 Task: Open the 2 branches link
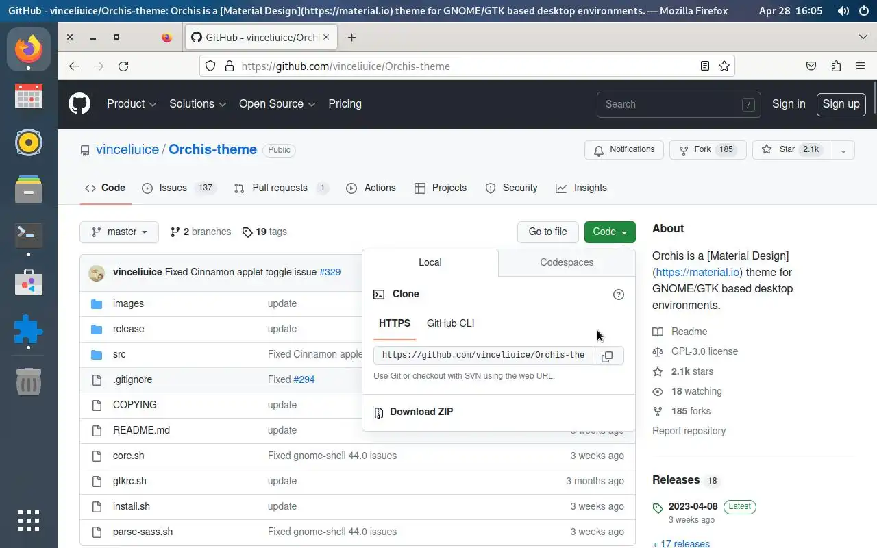point(201,232)
